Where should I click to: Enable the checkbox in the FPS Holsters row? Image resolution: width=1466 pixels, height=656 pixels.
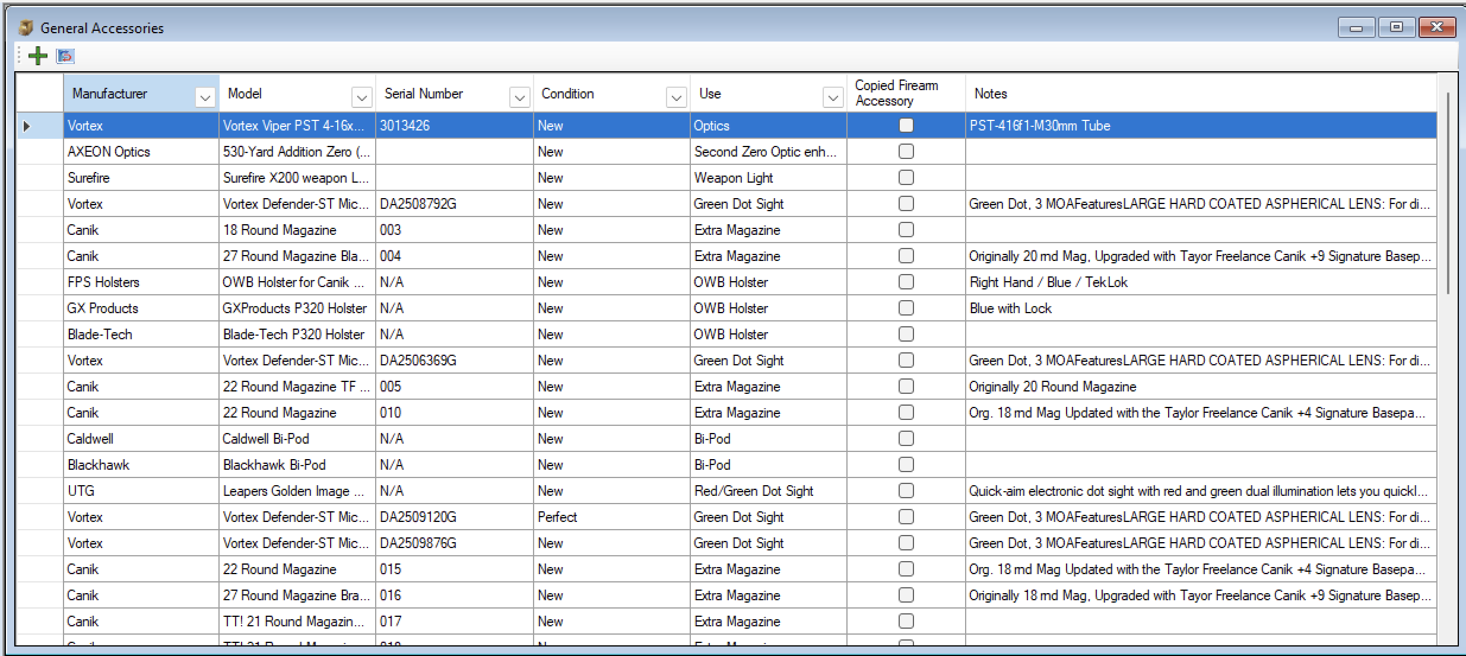[x=906, y=282]
